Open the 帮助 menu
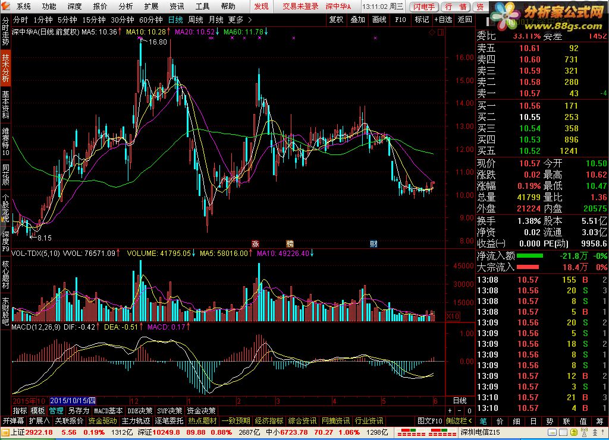The image size is (609, 440). [x=228, y=6]
